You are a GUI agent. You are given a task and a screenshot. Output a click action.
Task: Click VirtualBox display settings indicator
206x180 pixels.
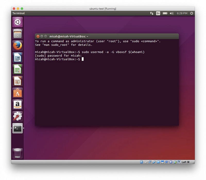pos(162,162)
